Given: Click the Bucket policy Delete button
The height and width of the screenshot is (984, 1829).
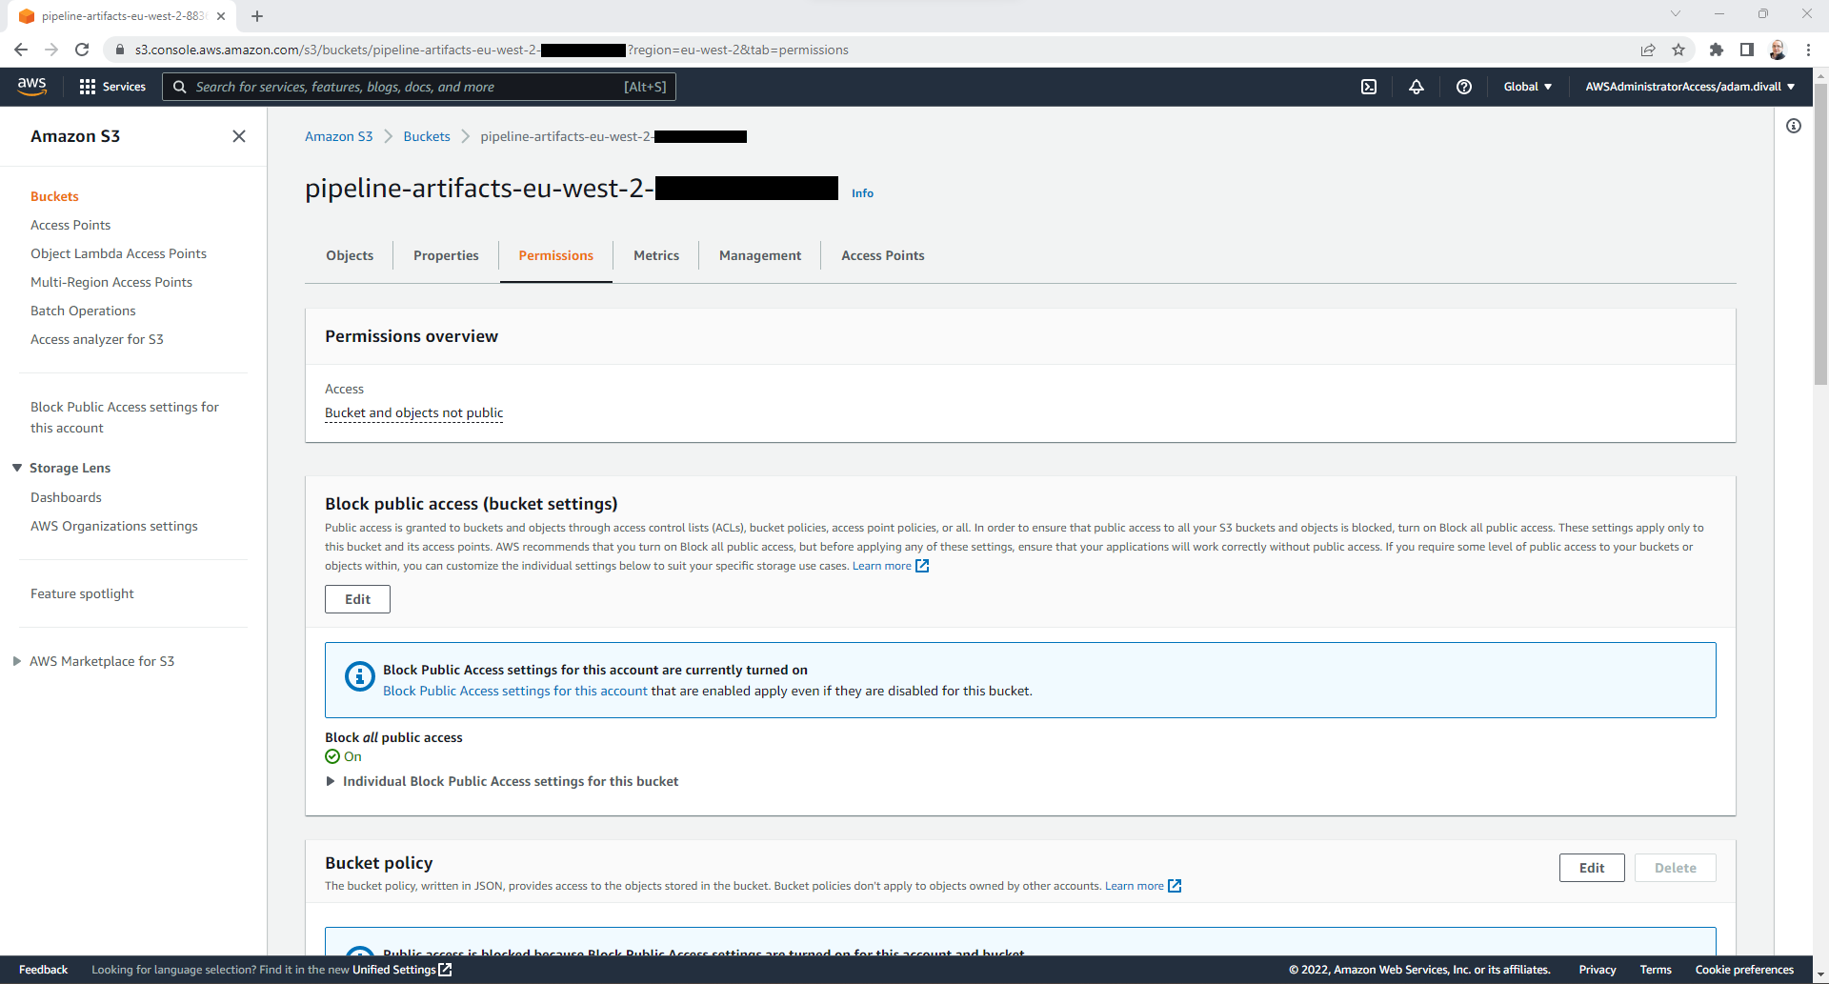Looking at the screenshot, I should (1676, 868).
